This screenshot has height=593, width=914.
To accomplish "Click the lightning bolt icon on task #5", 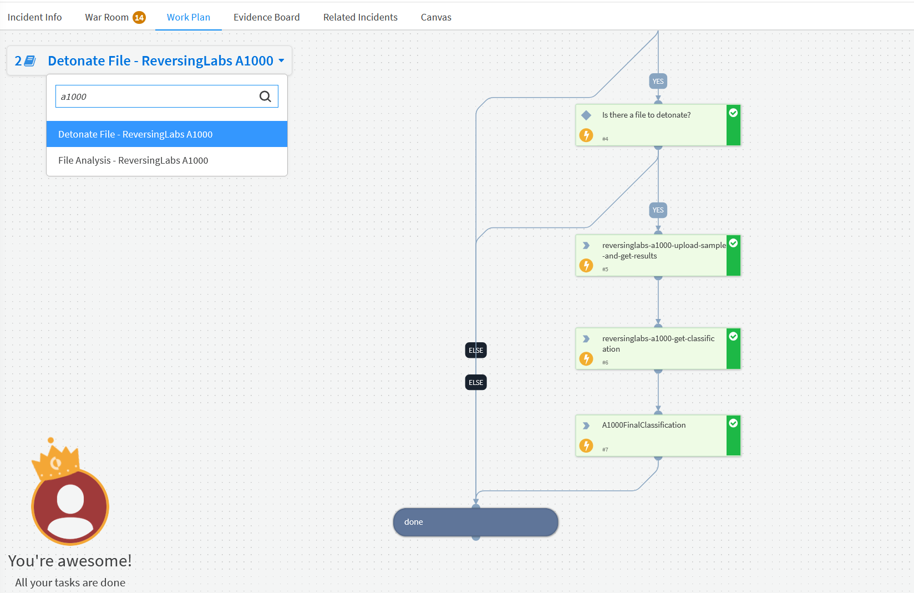I will pos(586,265).
